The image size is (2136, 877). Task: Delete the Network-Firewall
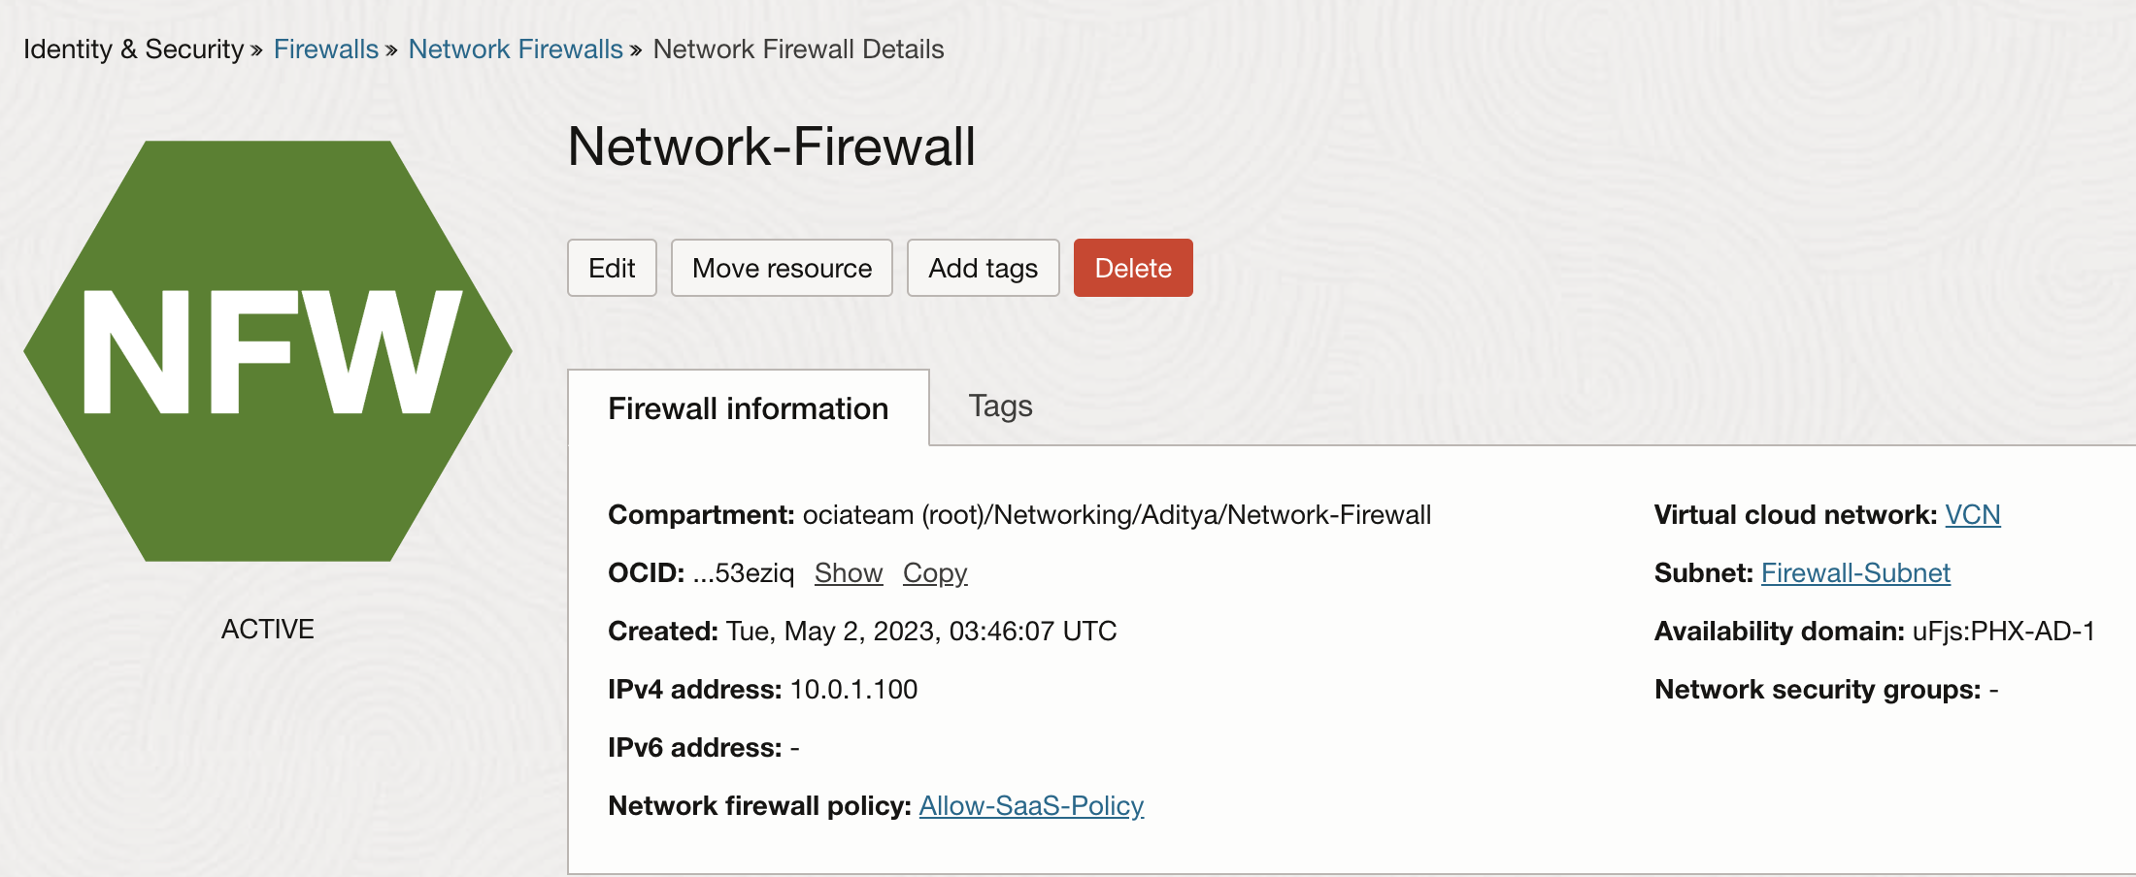[x=1132, y=268]
